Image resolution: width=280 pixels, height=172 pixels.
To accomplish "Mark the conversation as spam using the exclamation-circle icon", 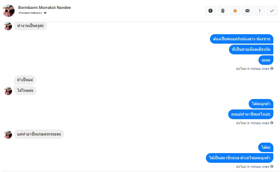I will [210, 11].
